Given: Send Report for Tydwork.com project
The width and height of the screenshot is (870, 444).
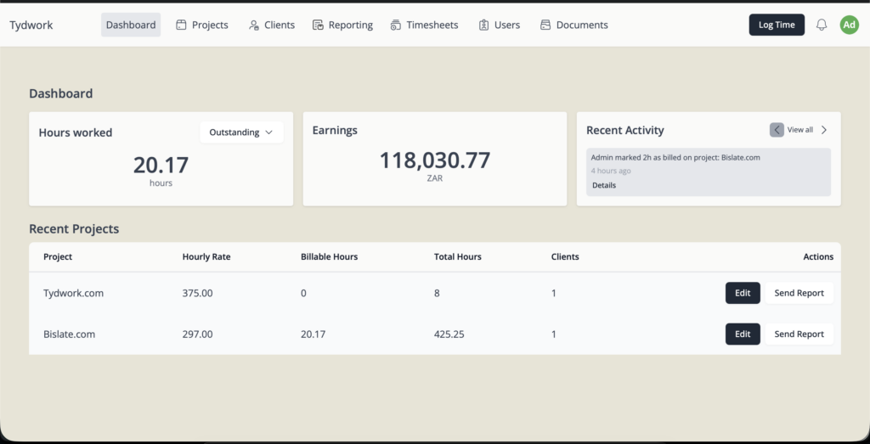Looking at the screenshot, I should (x=799, y=293).
